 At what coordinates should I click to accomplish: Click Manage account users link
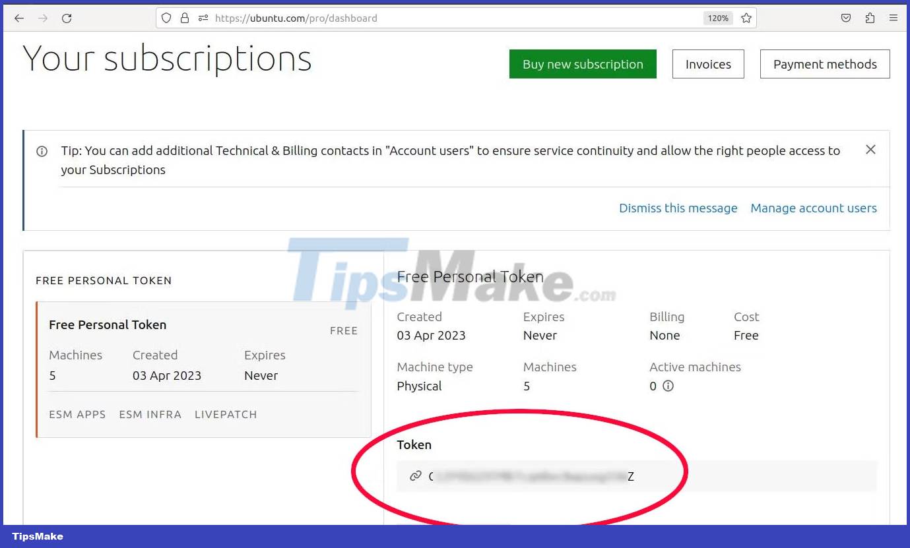(814, 208)
